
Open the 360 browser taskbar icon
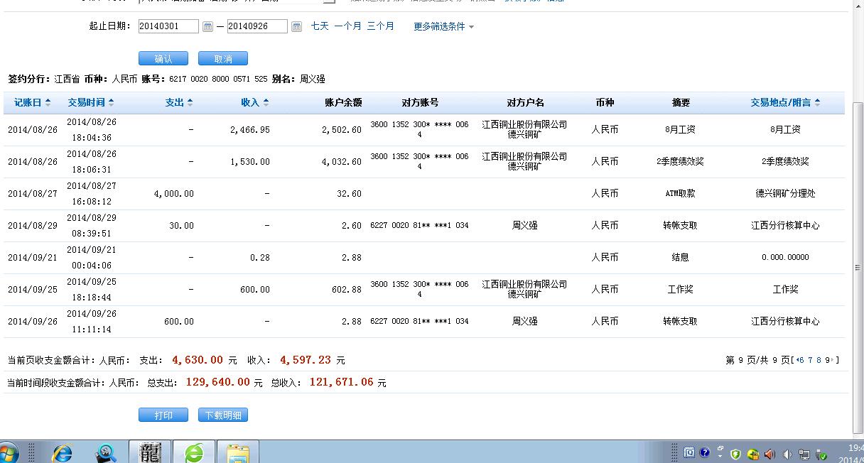(x=193, y=452)
